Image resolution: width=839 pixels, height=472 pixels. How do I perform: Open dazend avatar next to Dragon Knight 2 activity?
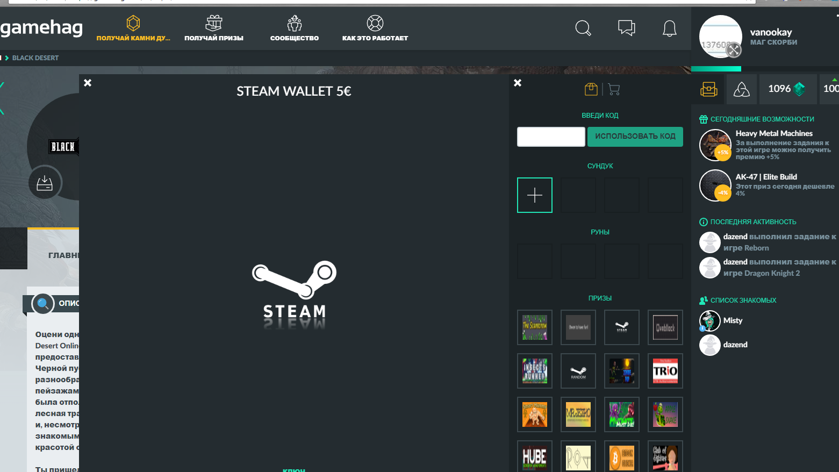(x=709, y=268)
